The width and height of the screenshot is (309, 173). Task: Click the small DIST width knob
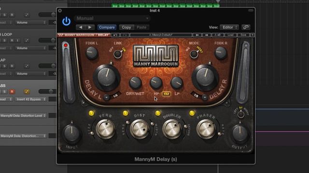[x=153, y=124]
